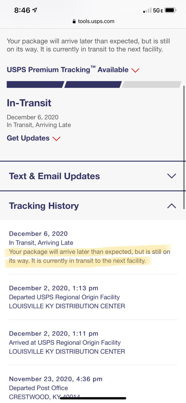
Task: Click the red chevron beside Premium Tracking
Action: [x=135, y=70]
